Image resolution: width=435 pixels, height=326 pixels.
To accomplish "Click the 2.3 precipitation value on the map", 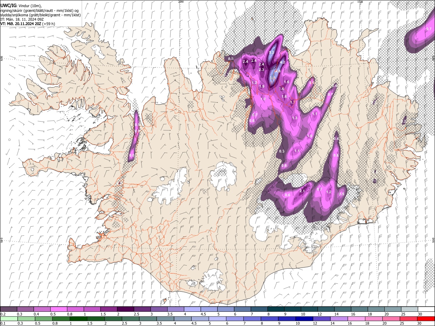I will pyautogui.click(x=261, y=70).
